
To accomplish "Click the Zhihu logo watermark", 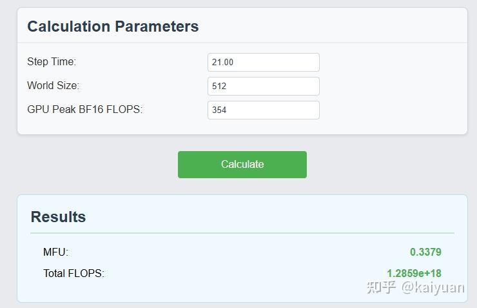I will [x=381, y=287].
